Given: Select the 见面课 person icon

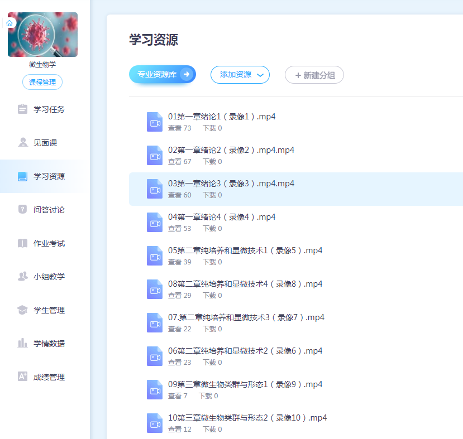Looking at the screenshot, I should [x=22, y=142].
